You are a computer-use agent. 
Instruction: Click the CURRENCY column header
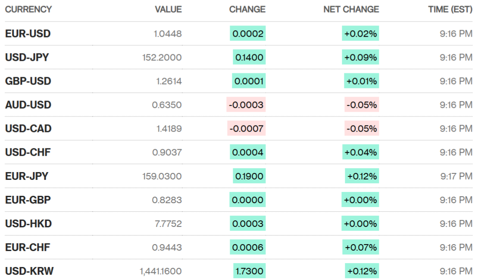(28, 9)
